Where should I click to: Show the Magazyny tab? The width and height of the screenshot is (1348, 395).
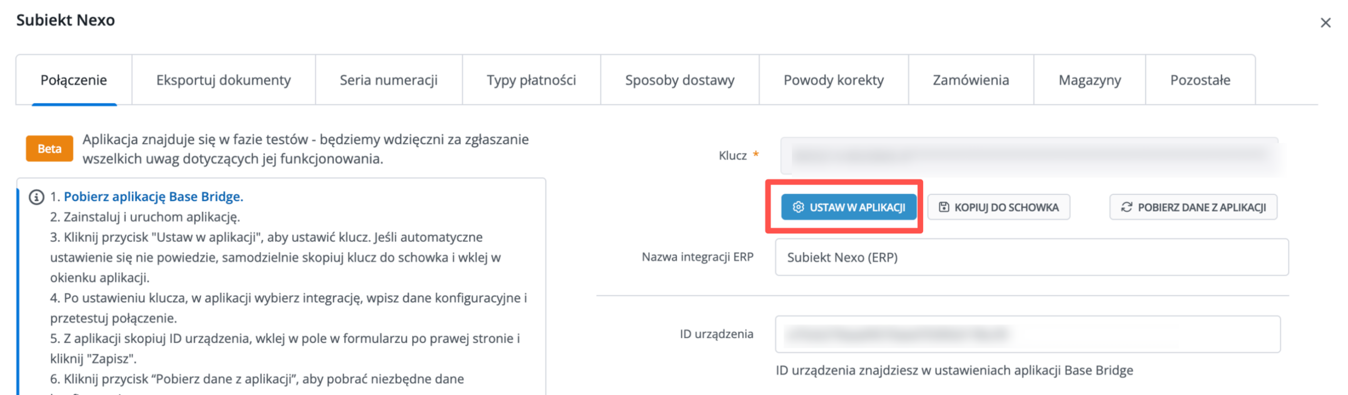(x=1089, y=80)
